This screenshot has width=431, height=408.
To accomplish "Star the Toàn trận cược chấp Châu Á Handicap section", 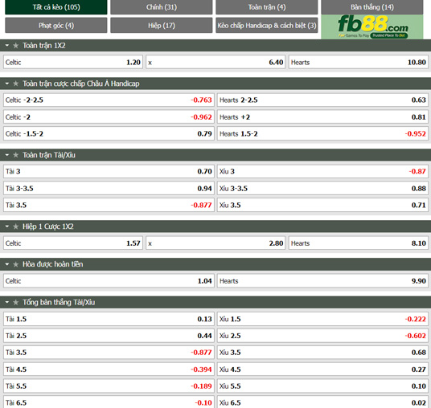I will [x=15, y=84].
